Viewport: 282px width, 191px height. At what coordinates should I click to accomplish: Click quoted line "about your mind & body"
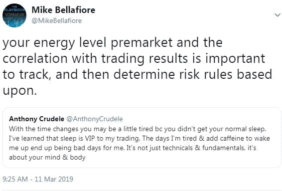click(47, 157)
